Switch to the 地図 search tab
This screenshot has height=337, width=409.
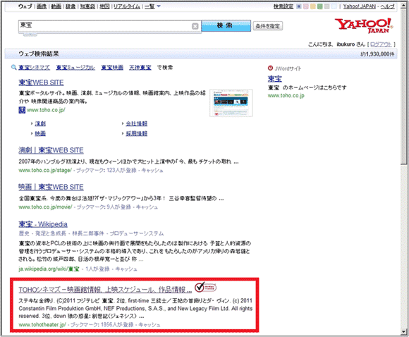(x=104, y=6)
